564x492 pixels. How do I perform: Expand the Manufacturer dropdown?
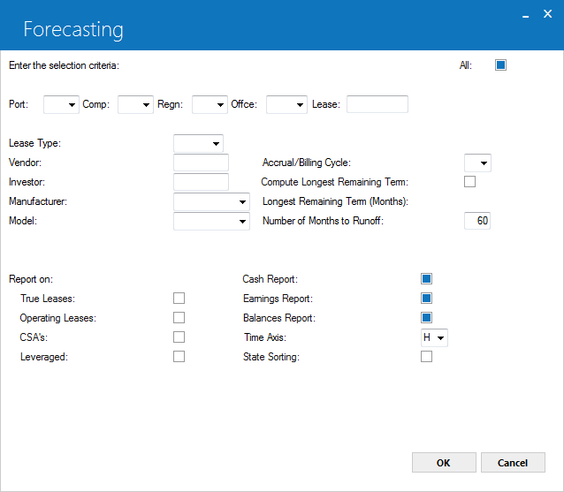(211, 201)
